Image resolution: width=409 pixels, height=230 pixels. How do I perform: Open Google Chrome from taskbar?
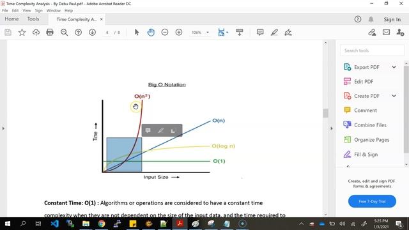[x=102, y=224]
